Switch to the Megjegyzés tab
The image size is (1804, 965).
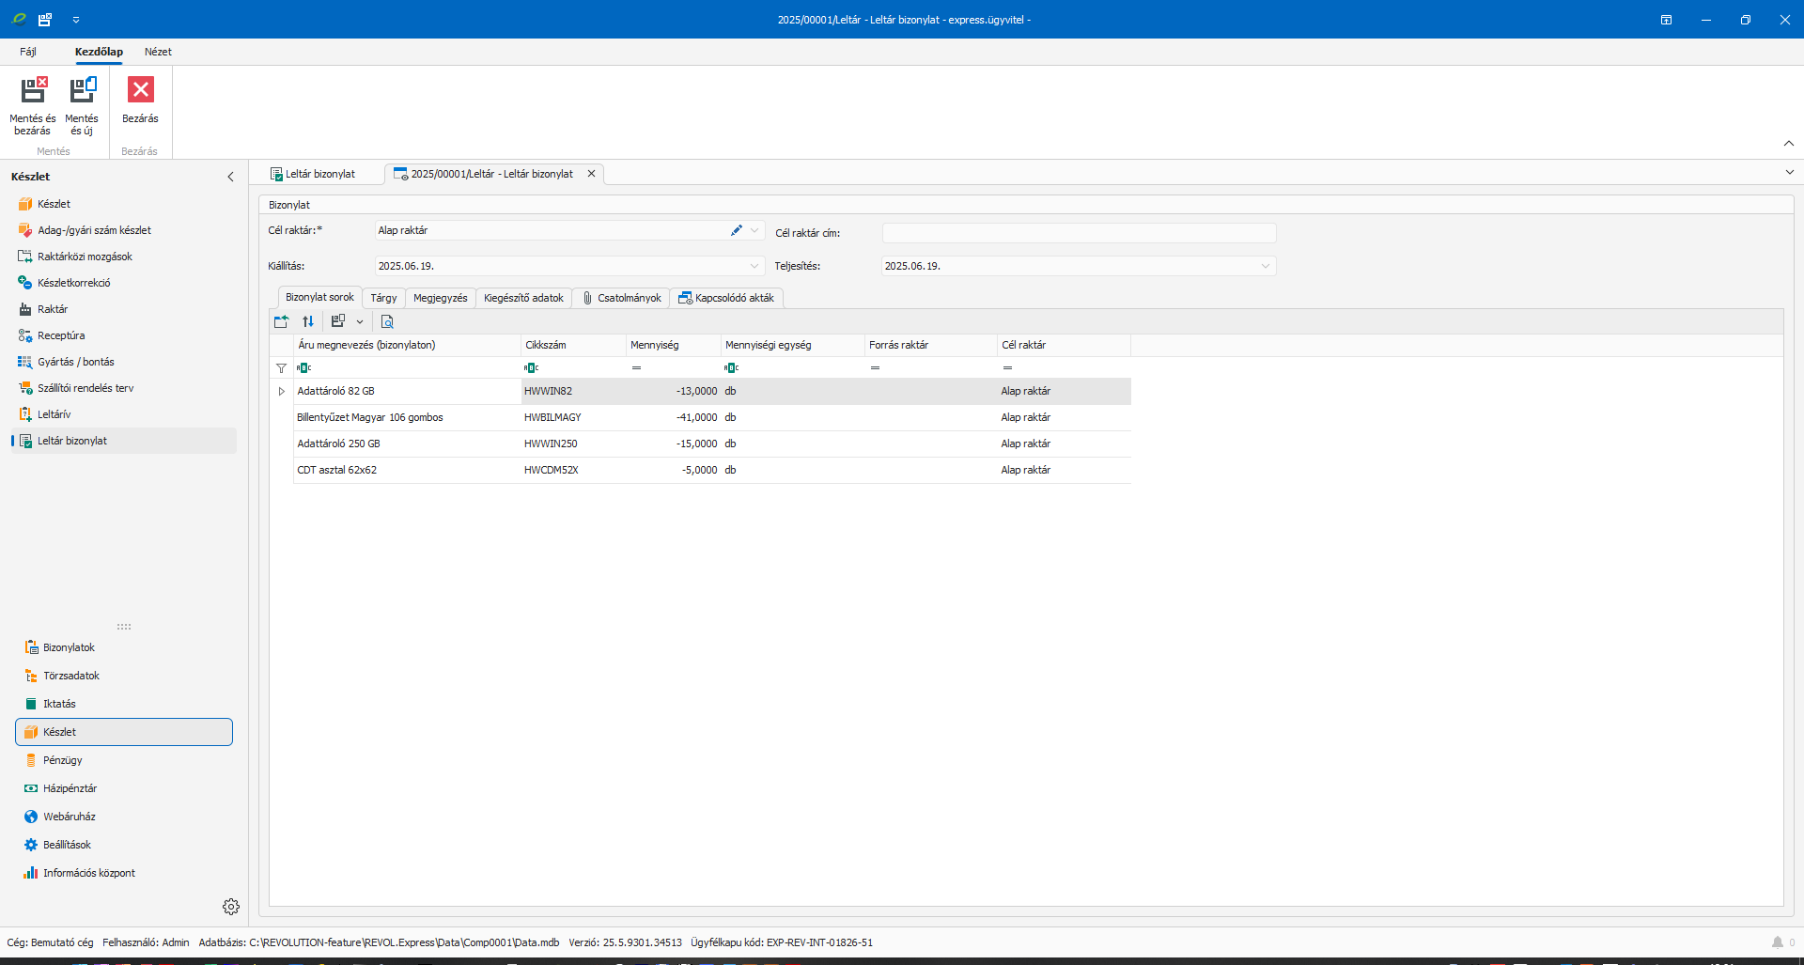440,298
